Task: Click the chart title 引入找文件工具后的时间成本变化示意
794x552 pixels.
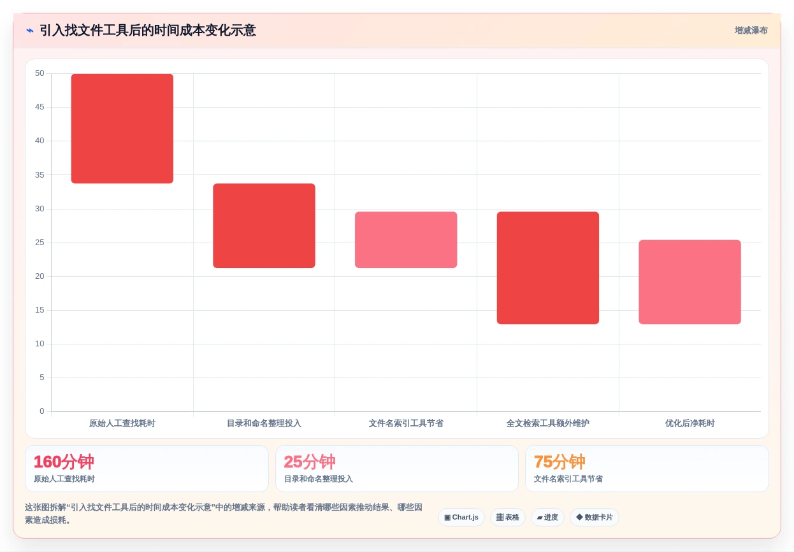Action: [x=148, y=31]
